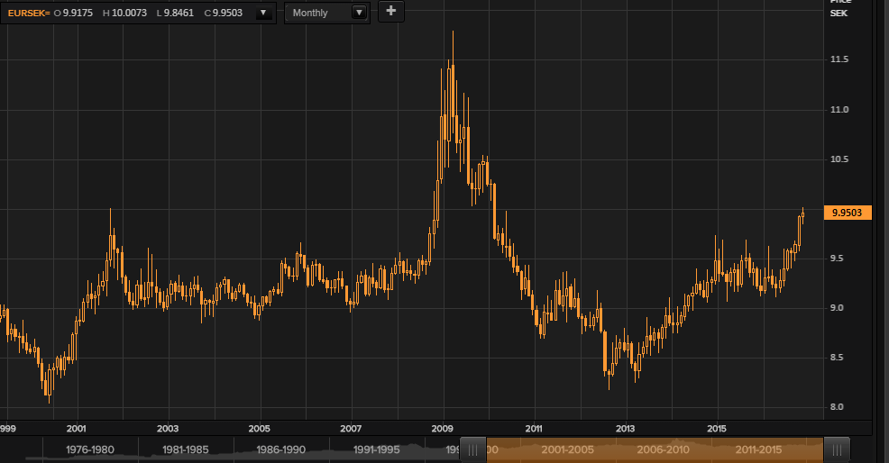Select the 2001-2005 period in navigator

(x=567, y=450)
